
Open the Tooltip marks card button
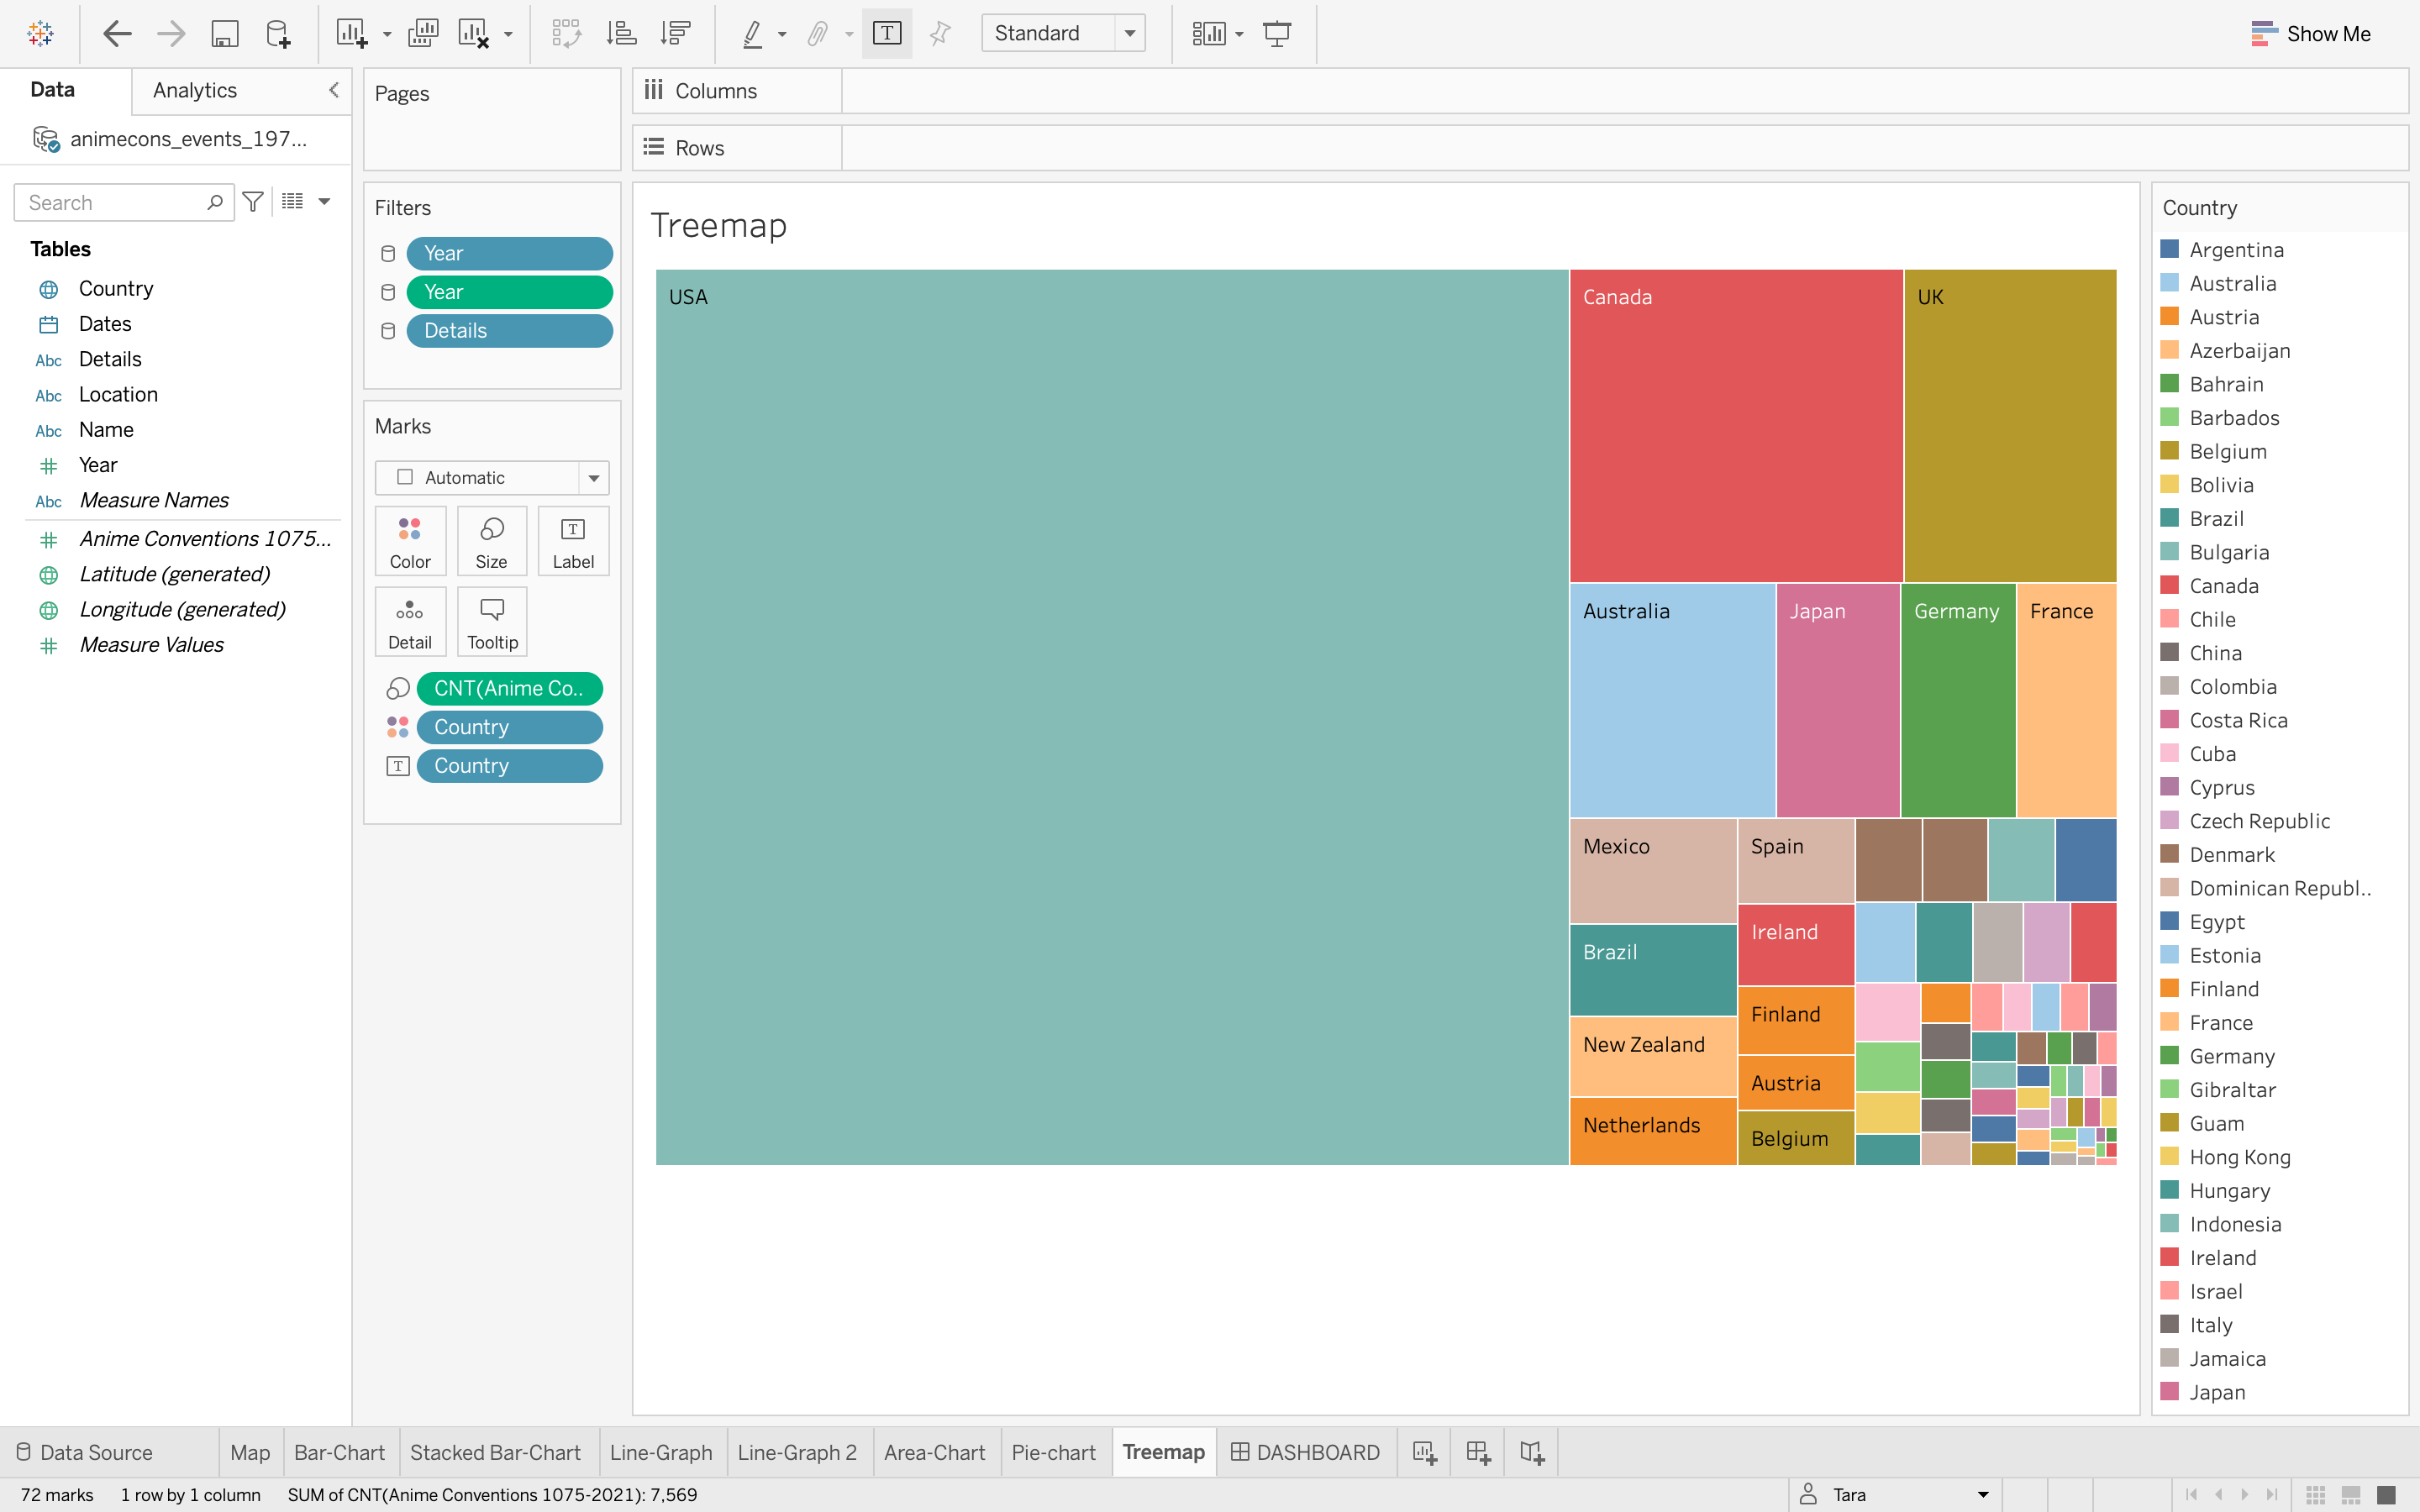coord(492,622)
